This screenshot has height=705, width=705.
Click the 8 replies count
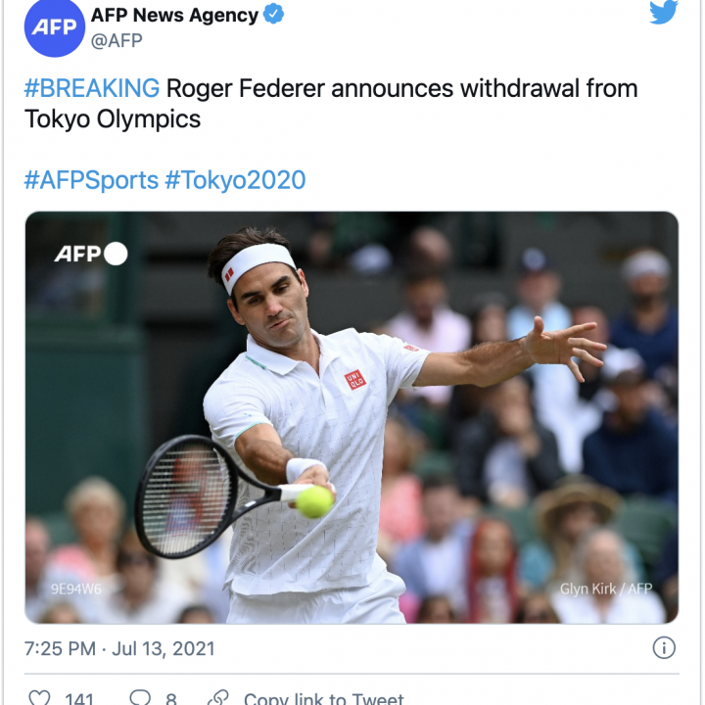pyautogui.click(x=171, y=698)
